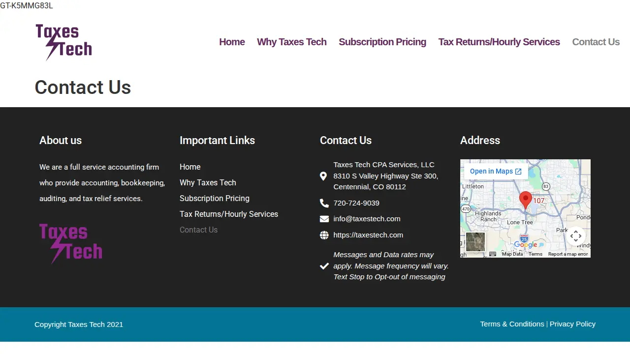Switch map to satellite view thumbnail
This screenshot has width=630, height=354.
click(475, 242)
